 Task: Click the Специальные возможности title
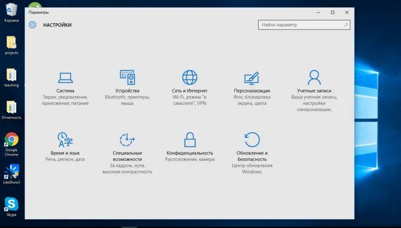(127, 156)
